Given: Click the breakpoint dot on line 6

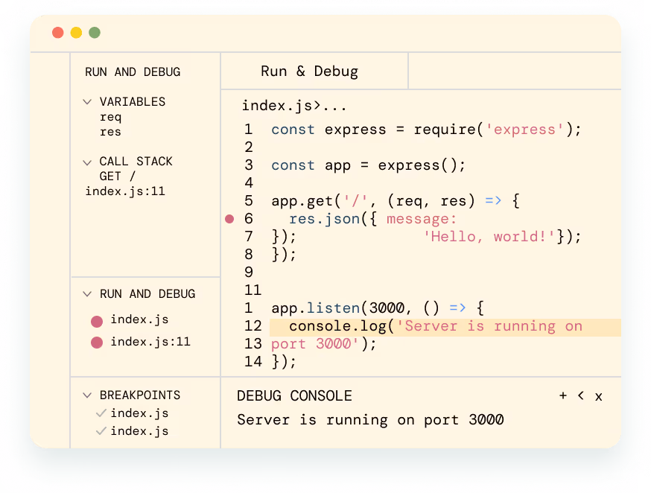Looking at the screenshot, I should (x=229, y=219).
